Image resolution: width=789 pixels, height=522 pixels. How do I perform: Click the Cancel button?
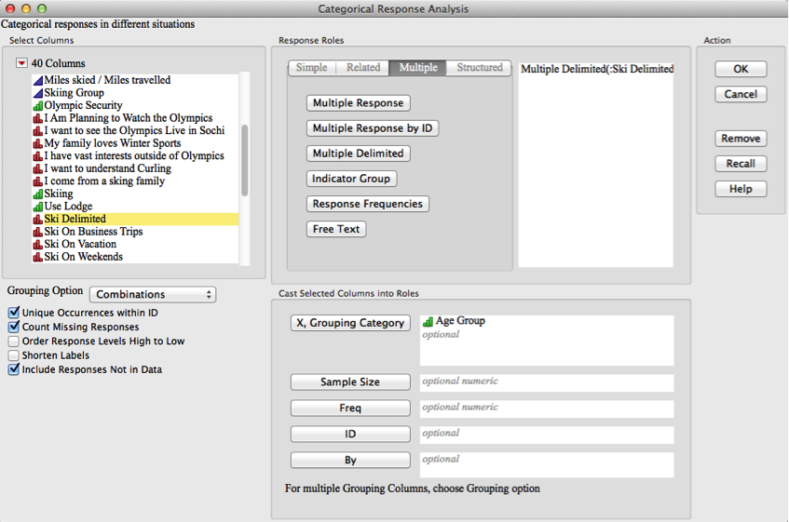point(741,94)
